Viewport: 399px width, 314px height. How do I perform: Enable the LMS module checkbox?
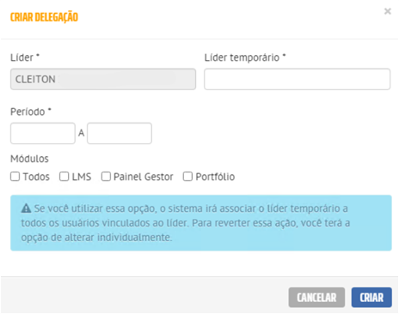pyautogui.click(x=64, y=177)
